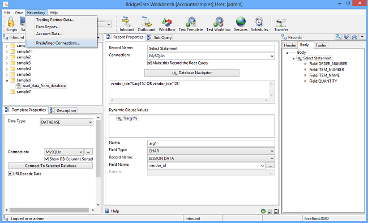Click Connect To Selected Database button
This screenshot has height=223, width=368.
[50, 166]
